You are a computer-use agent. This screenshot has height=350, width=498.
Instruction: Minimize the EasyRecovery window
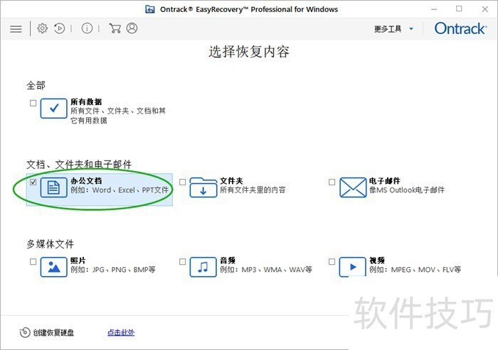(434, 9)
